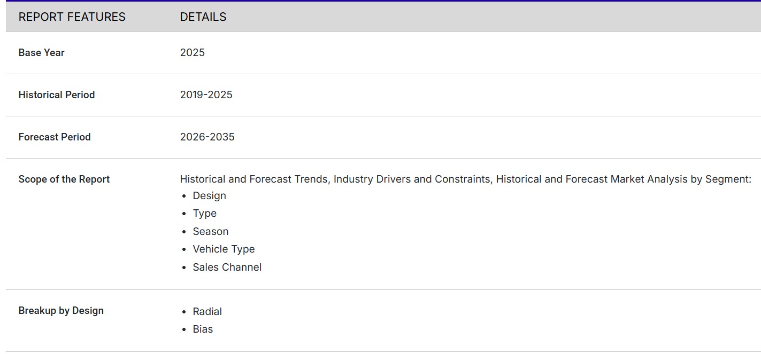Click the 2019-2025 historical period value
This screenshot has width=761, height=354.
pos(206,95)
